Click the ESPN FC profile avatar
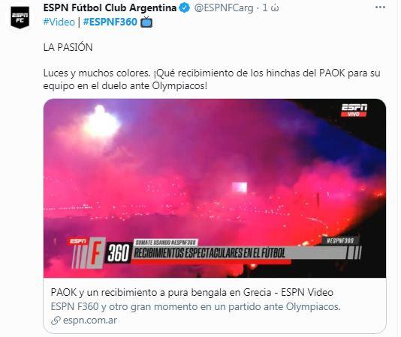The width and height of the screenshot is (401, 337). tap(20, 17)
